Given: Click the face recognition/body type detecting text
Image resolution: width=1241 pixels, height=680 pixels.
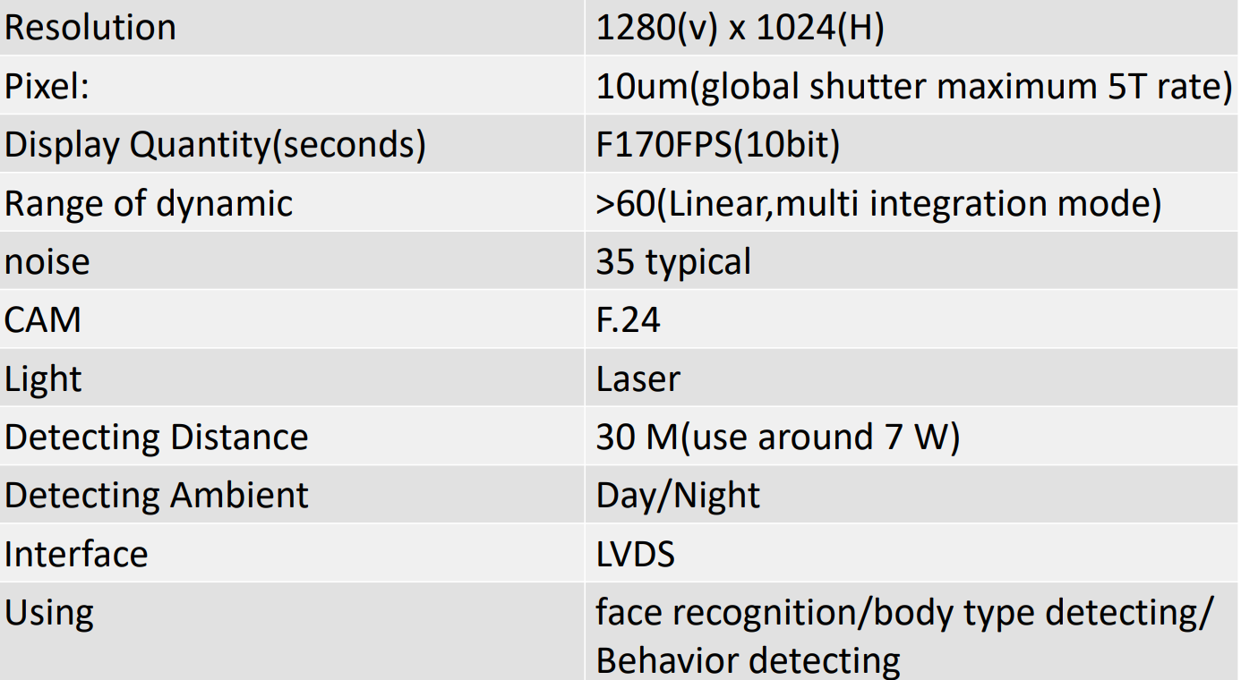Looking at the screenshot, I should 905,614.
